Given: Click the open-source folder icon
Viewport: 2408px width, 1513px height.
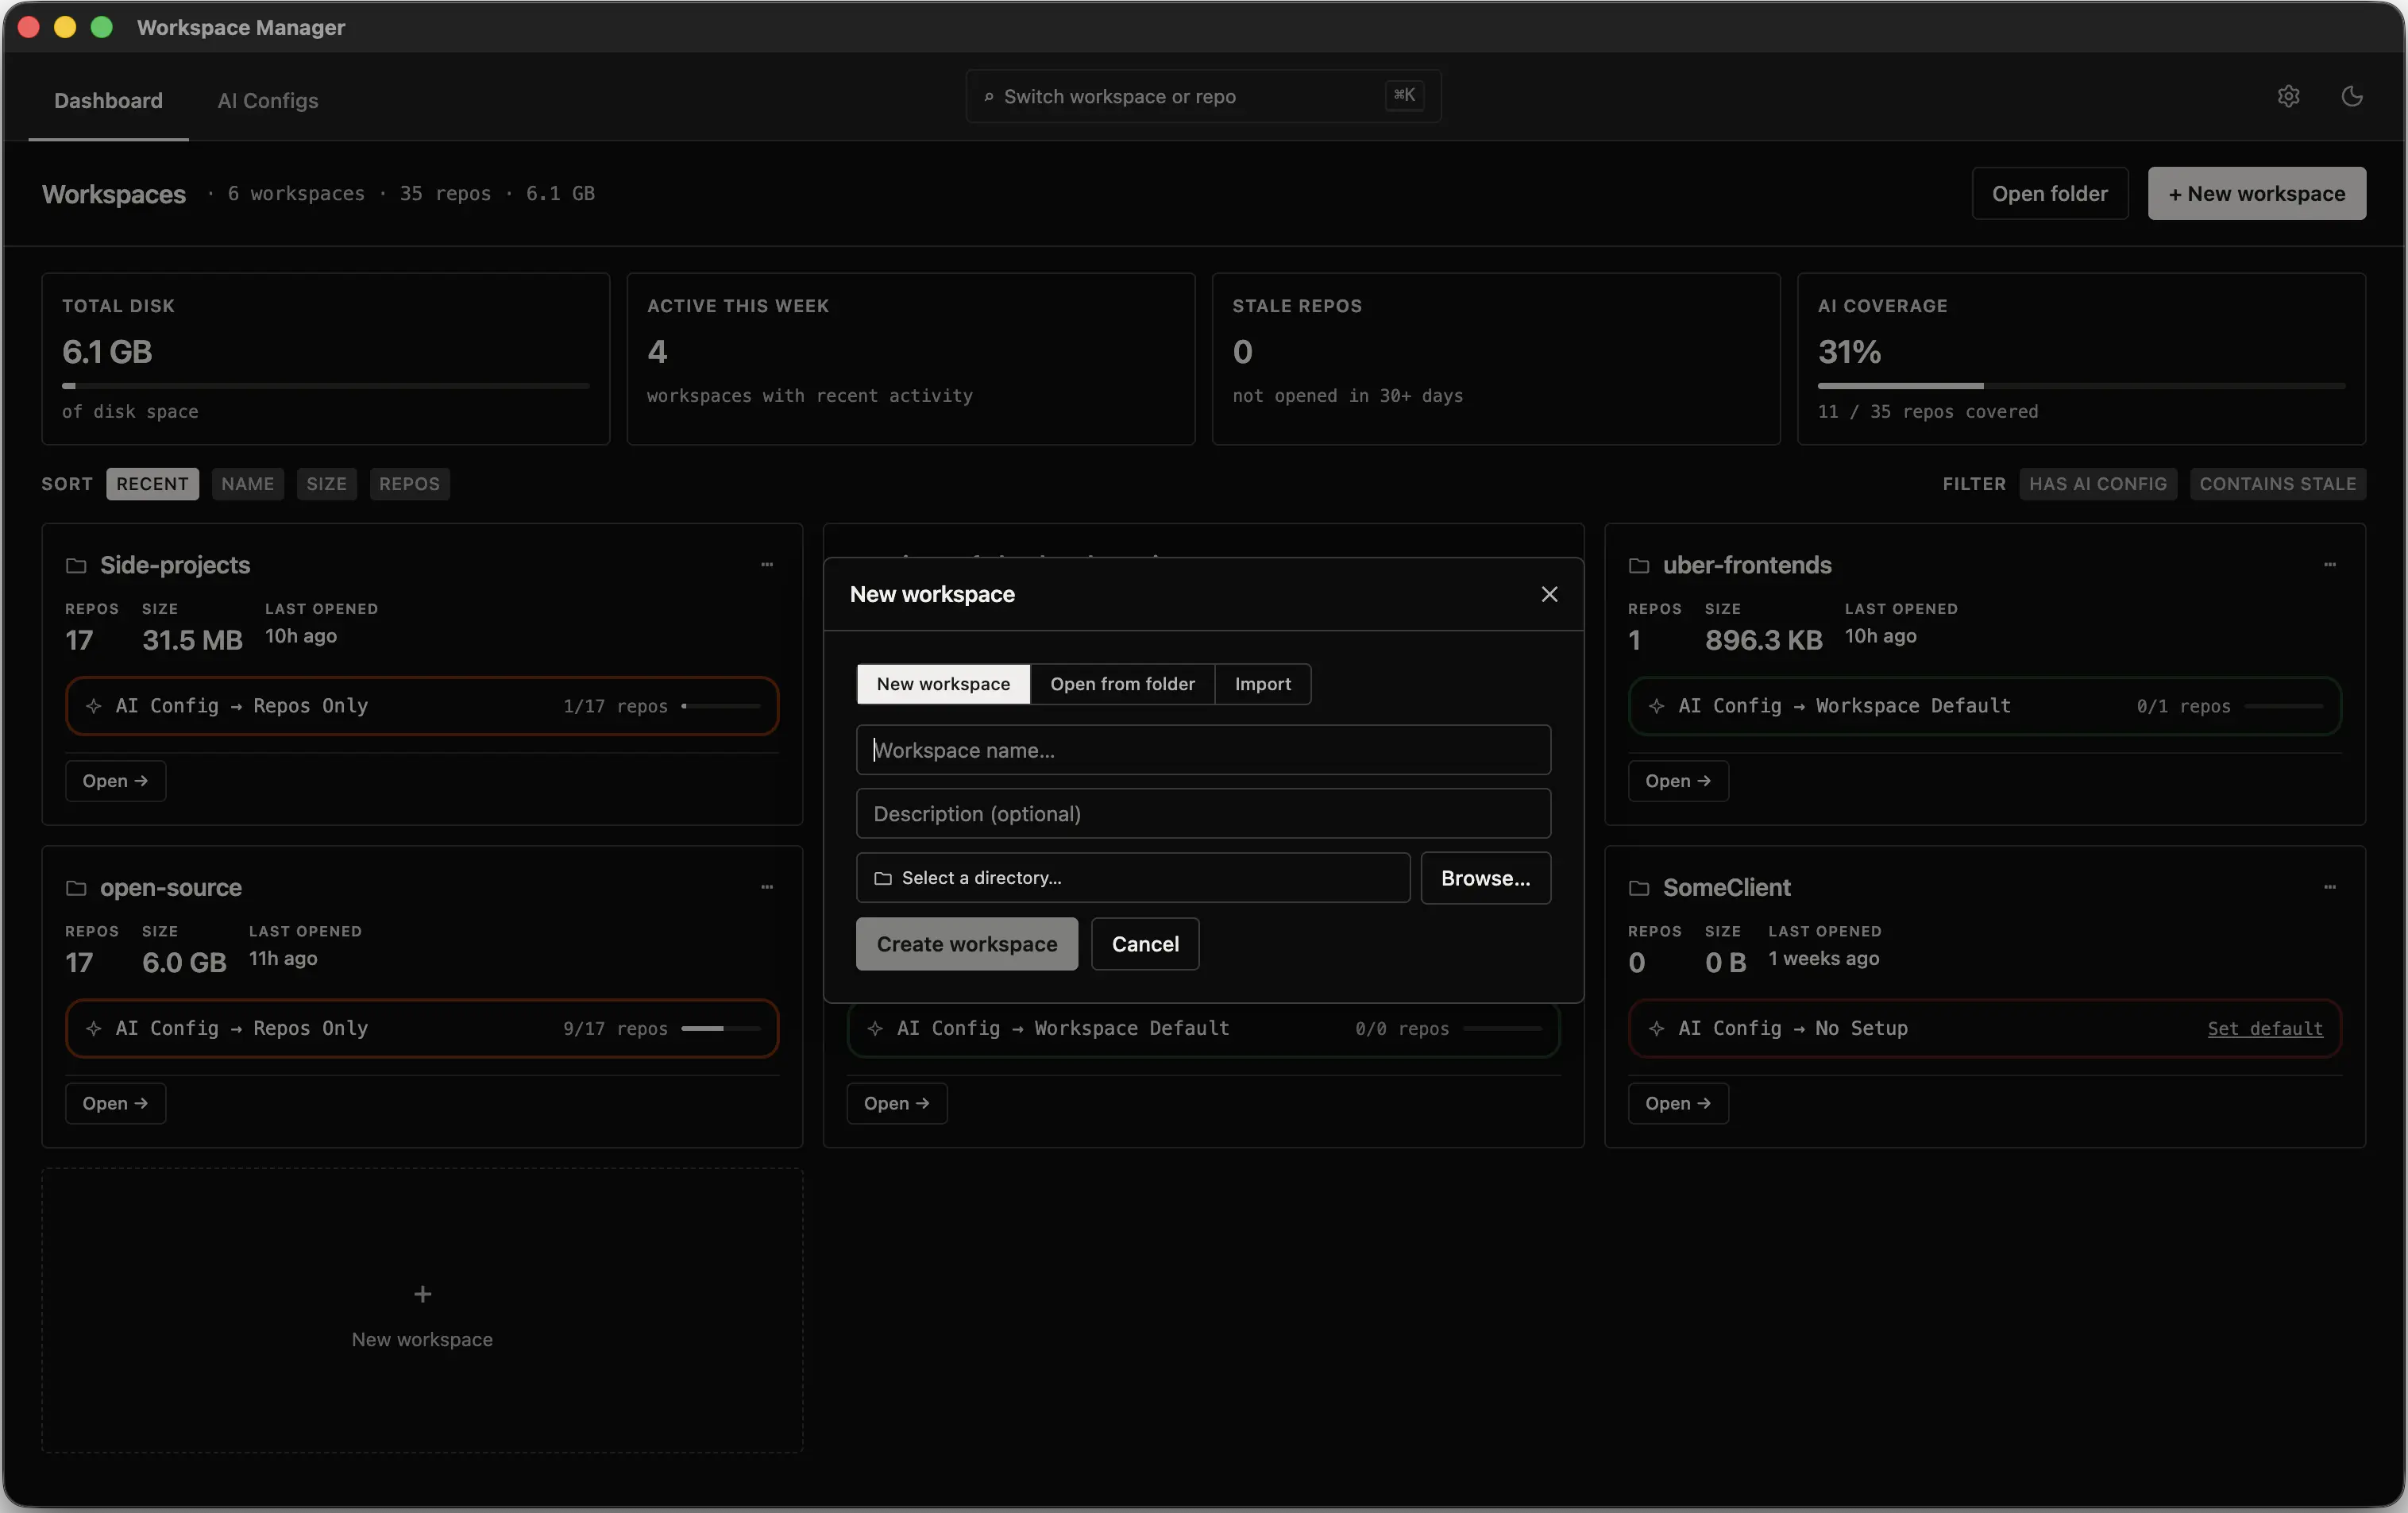Looking at the screenshot, I should click(76, 888).
